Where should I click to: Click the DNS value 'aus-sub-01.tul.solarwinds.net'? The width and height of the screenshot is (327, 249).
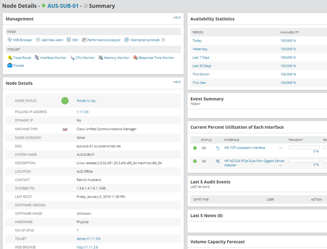pyautogui.click(x=99, y=146)
